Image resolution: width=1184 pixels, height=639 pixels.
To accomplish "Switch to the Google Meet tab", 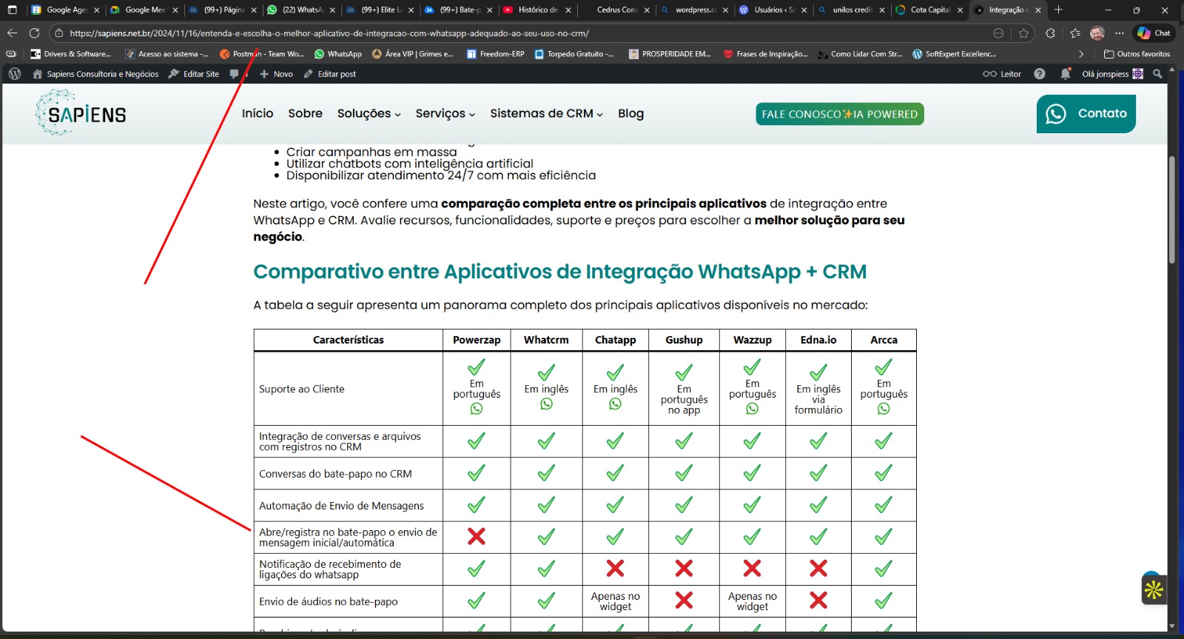I will (144, 10).
